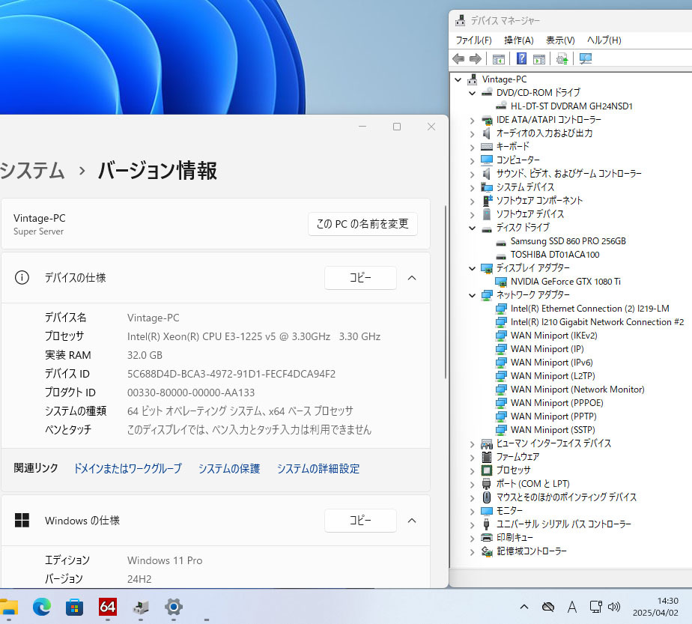
Task: Open the 操作(A) menu
Action: click(518, 40)
